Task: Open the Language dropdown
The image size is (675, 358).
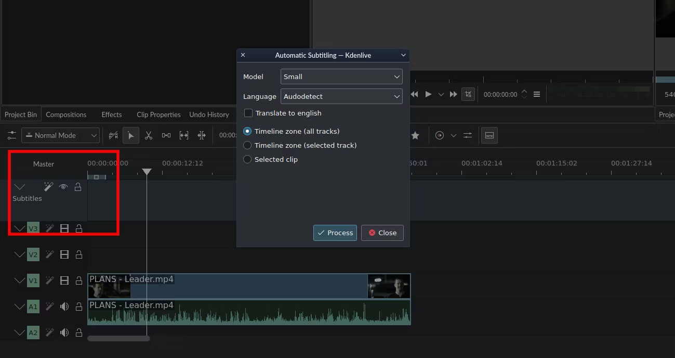Action: pyautogui.click(x=341, y=96)
